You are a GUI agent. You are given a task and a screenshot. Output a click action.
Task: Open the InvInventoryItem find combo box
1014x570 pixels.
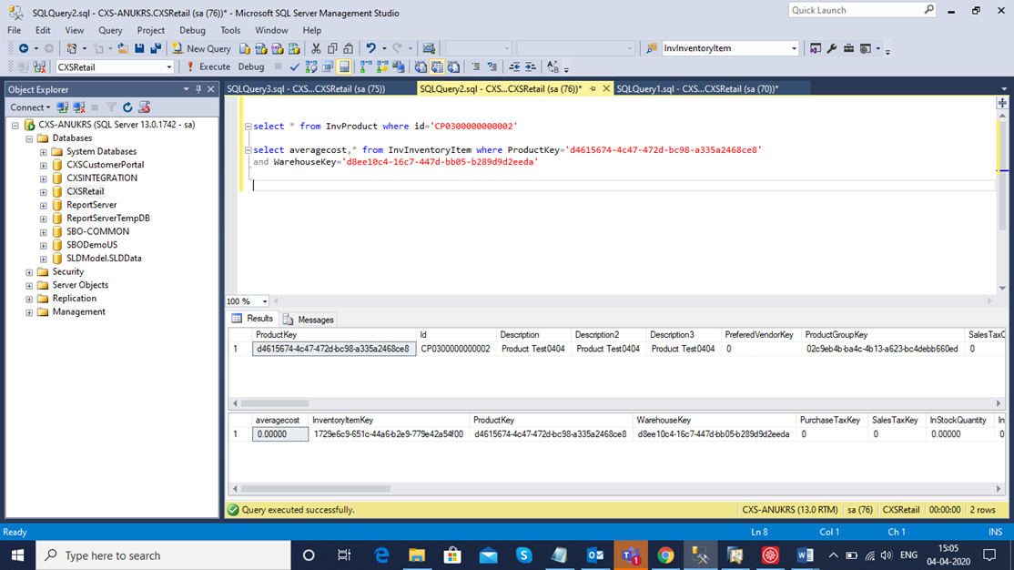pyautogui.click(x=794, y=48)
